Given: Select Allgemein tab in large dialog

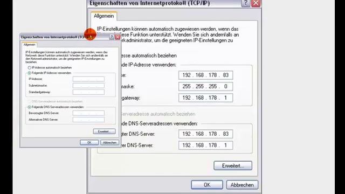Looking at the screenshot, I should pyautogui.click(x=104, y=16).
